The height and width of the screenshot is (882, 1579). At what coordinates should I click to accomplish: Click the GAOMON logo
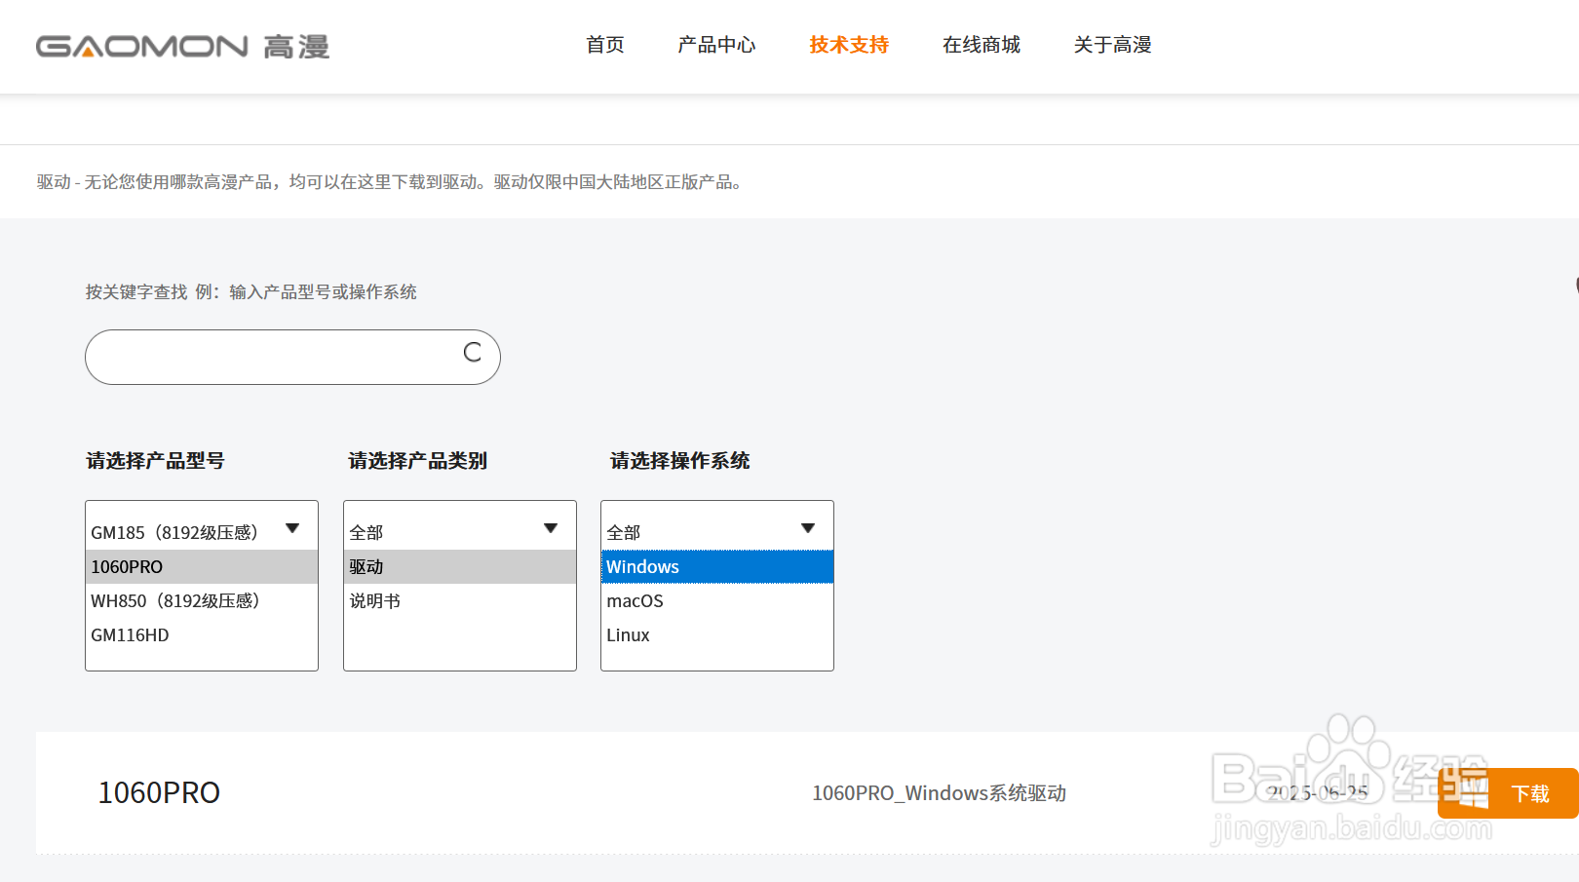[182, 46]
